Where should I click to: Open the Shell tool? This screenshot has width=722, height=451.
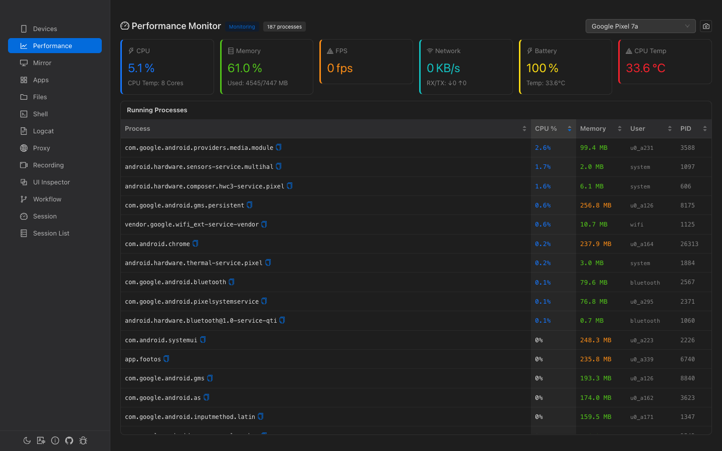point(40,114)
